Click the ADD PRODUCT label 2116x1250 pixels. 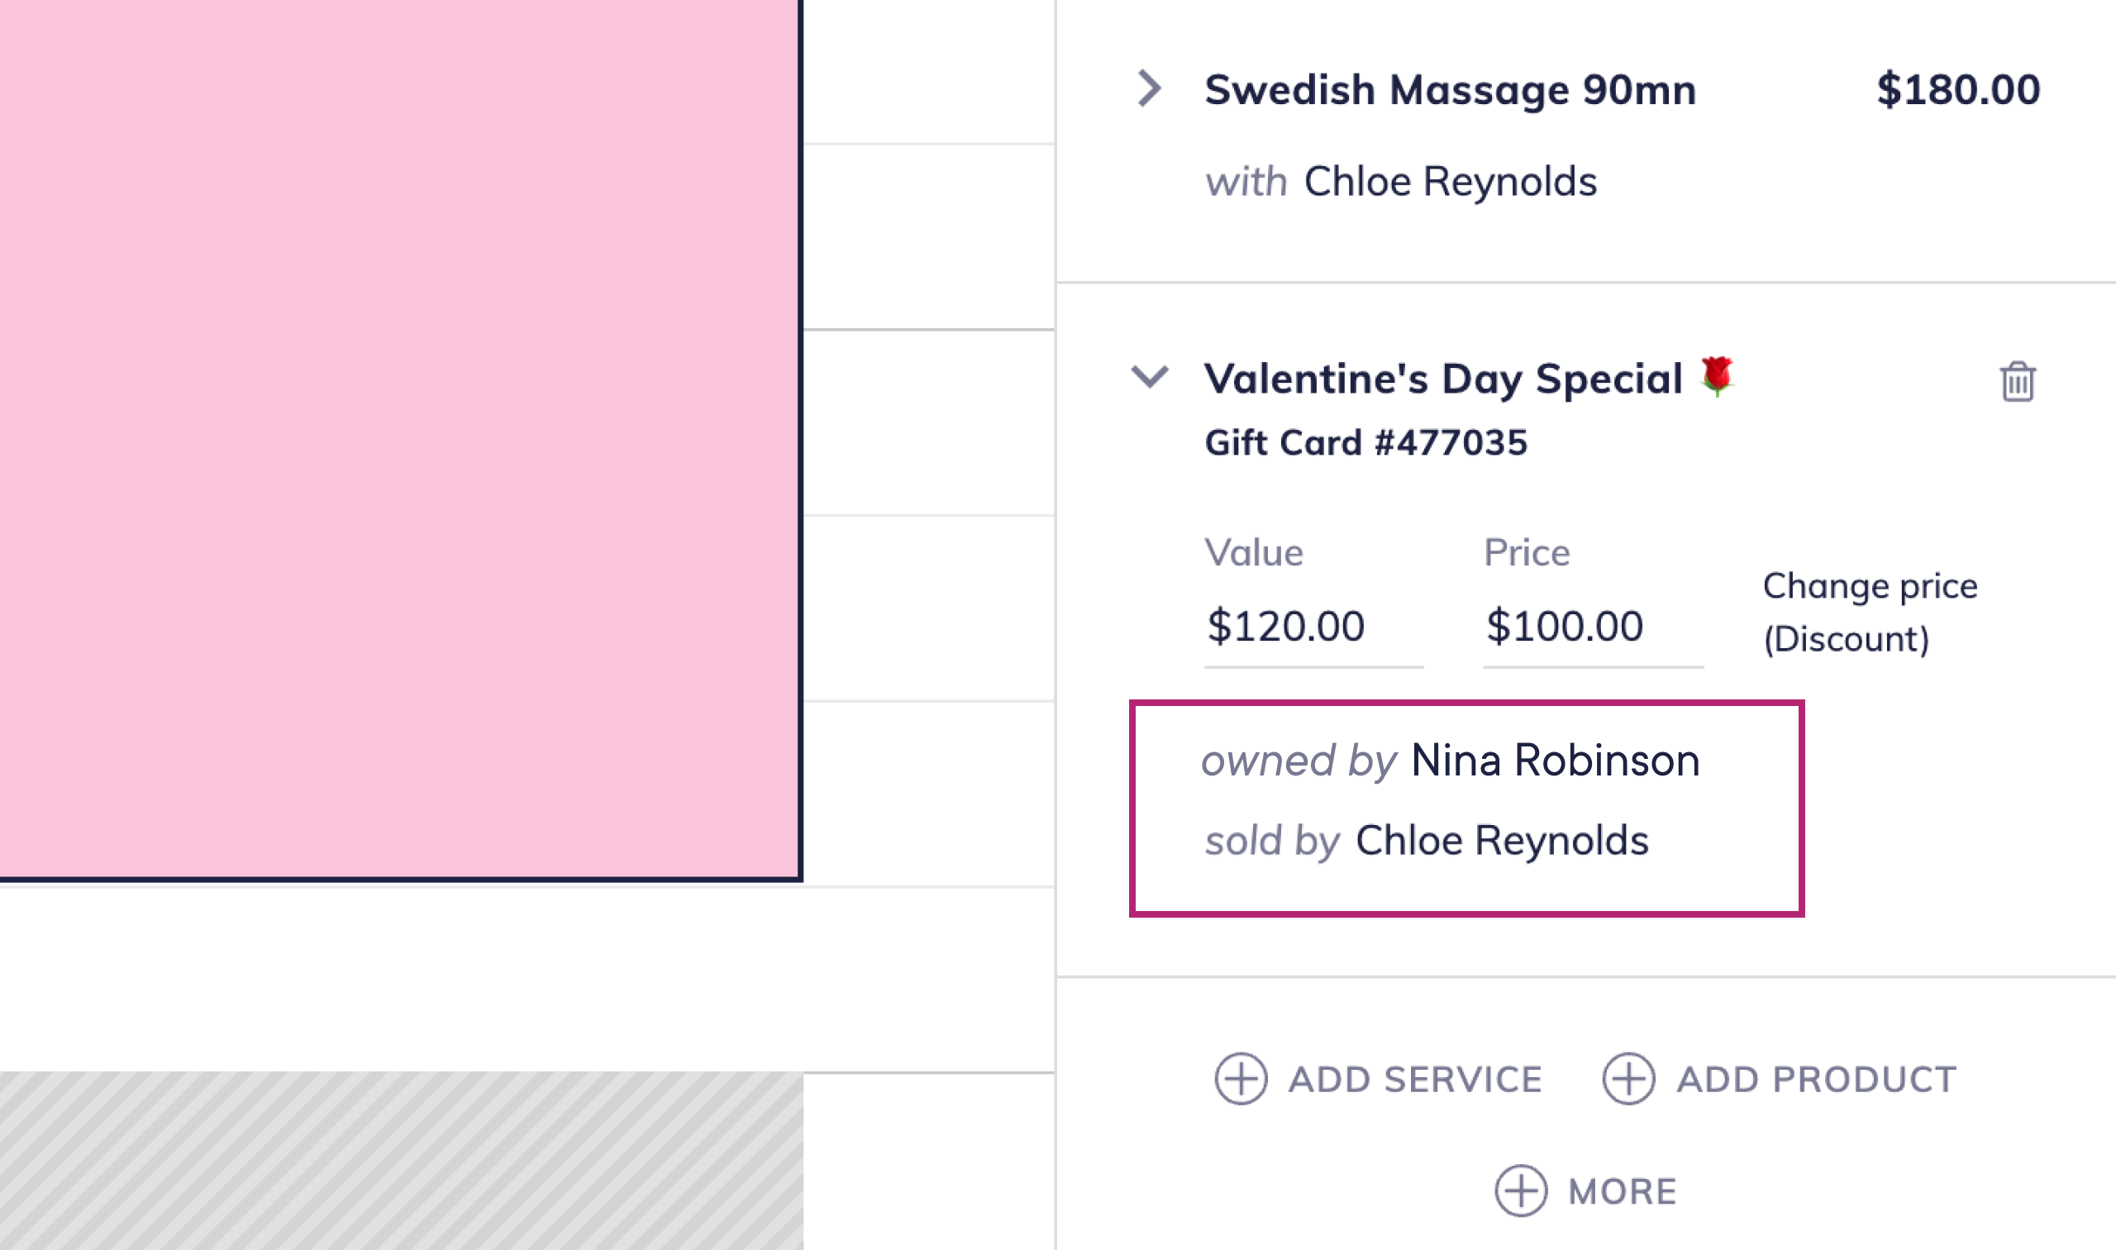[1816, 1079]
